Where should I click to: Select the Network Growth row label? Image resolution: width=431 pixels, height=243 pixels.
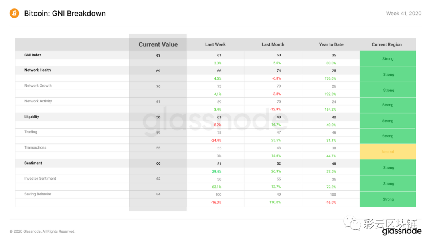pyautogui.click(x=38, y=86)
